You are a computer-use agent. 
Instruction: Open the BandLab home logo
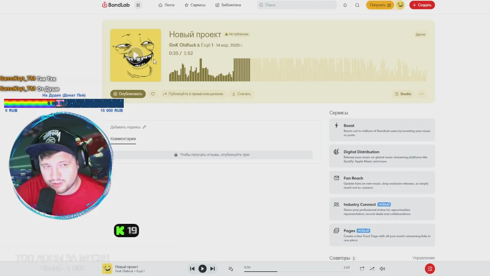pyautogui.click(x=117, y=5)
